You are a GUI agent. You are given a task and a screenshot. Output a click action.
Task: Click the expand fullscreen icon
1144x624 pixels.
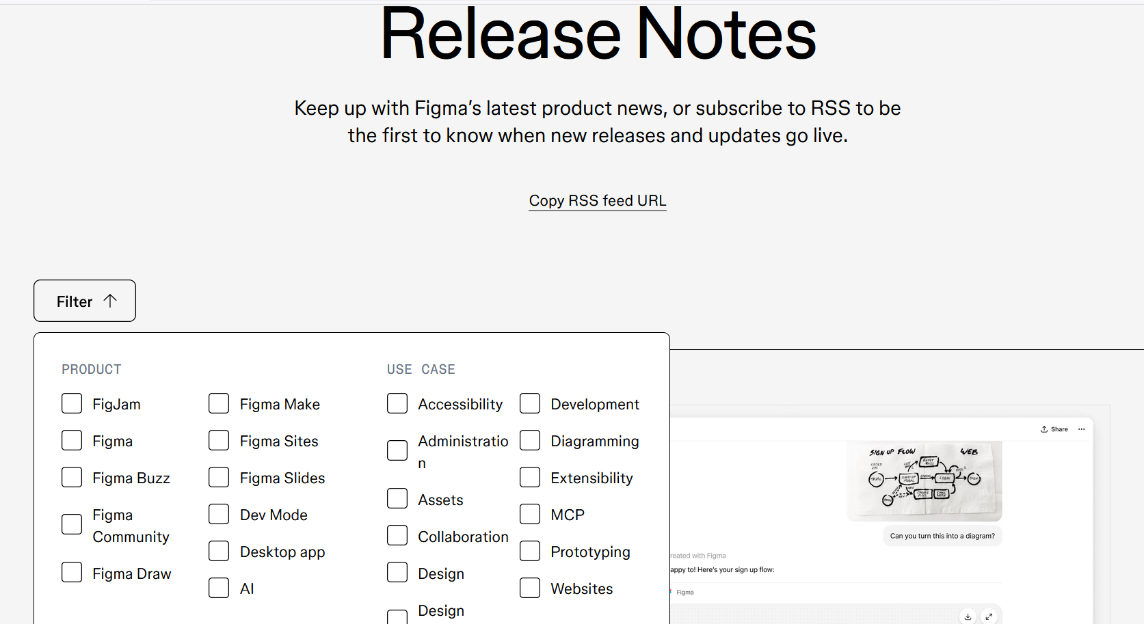pyautogui.click(x=989, y=616)
